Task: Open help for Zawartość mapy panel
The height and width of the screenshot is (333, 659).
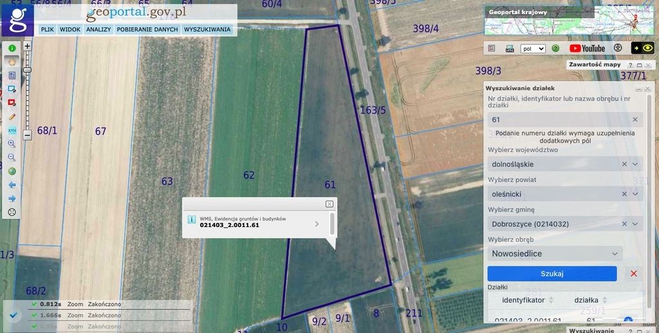Action: (x=631, y=65)
